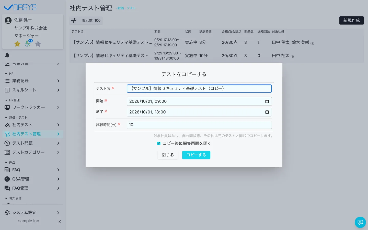The image size is (368, 230).
Task: Click the 期間 column header
Action: tap(157, 32)
